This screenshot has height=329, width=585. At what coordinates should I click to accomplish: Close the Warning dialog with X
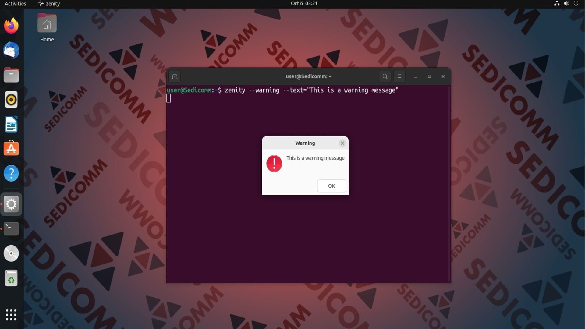pyautogui.click(x=342, y=143)
